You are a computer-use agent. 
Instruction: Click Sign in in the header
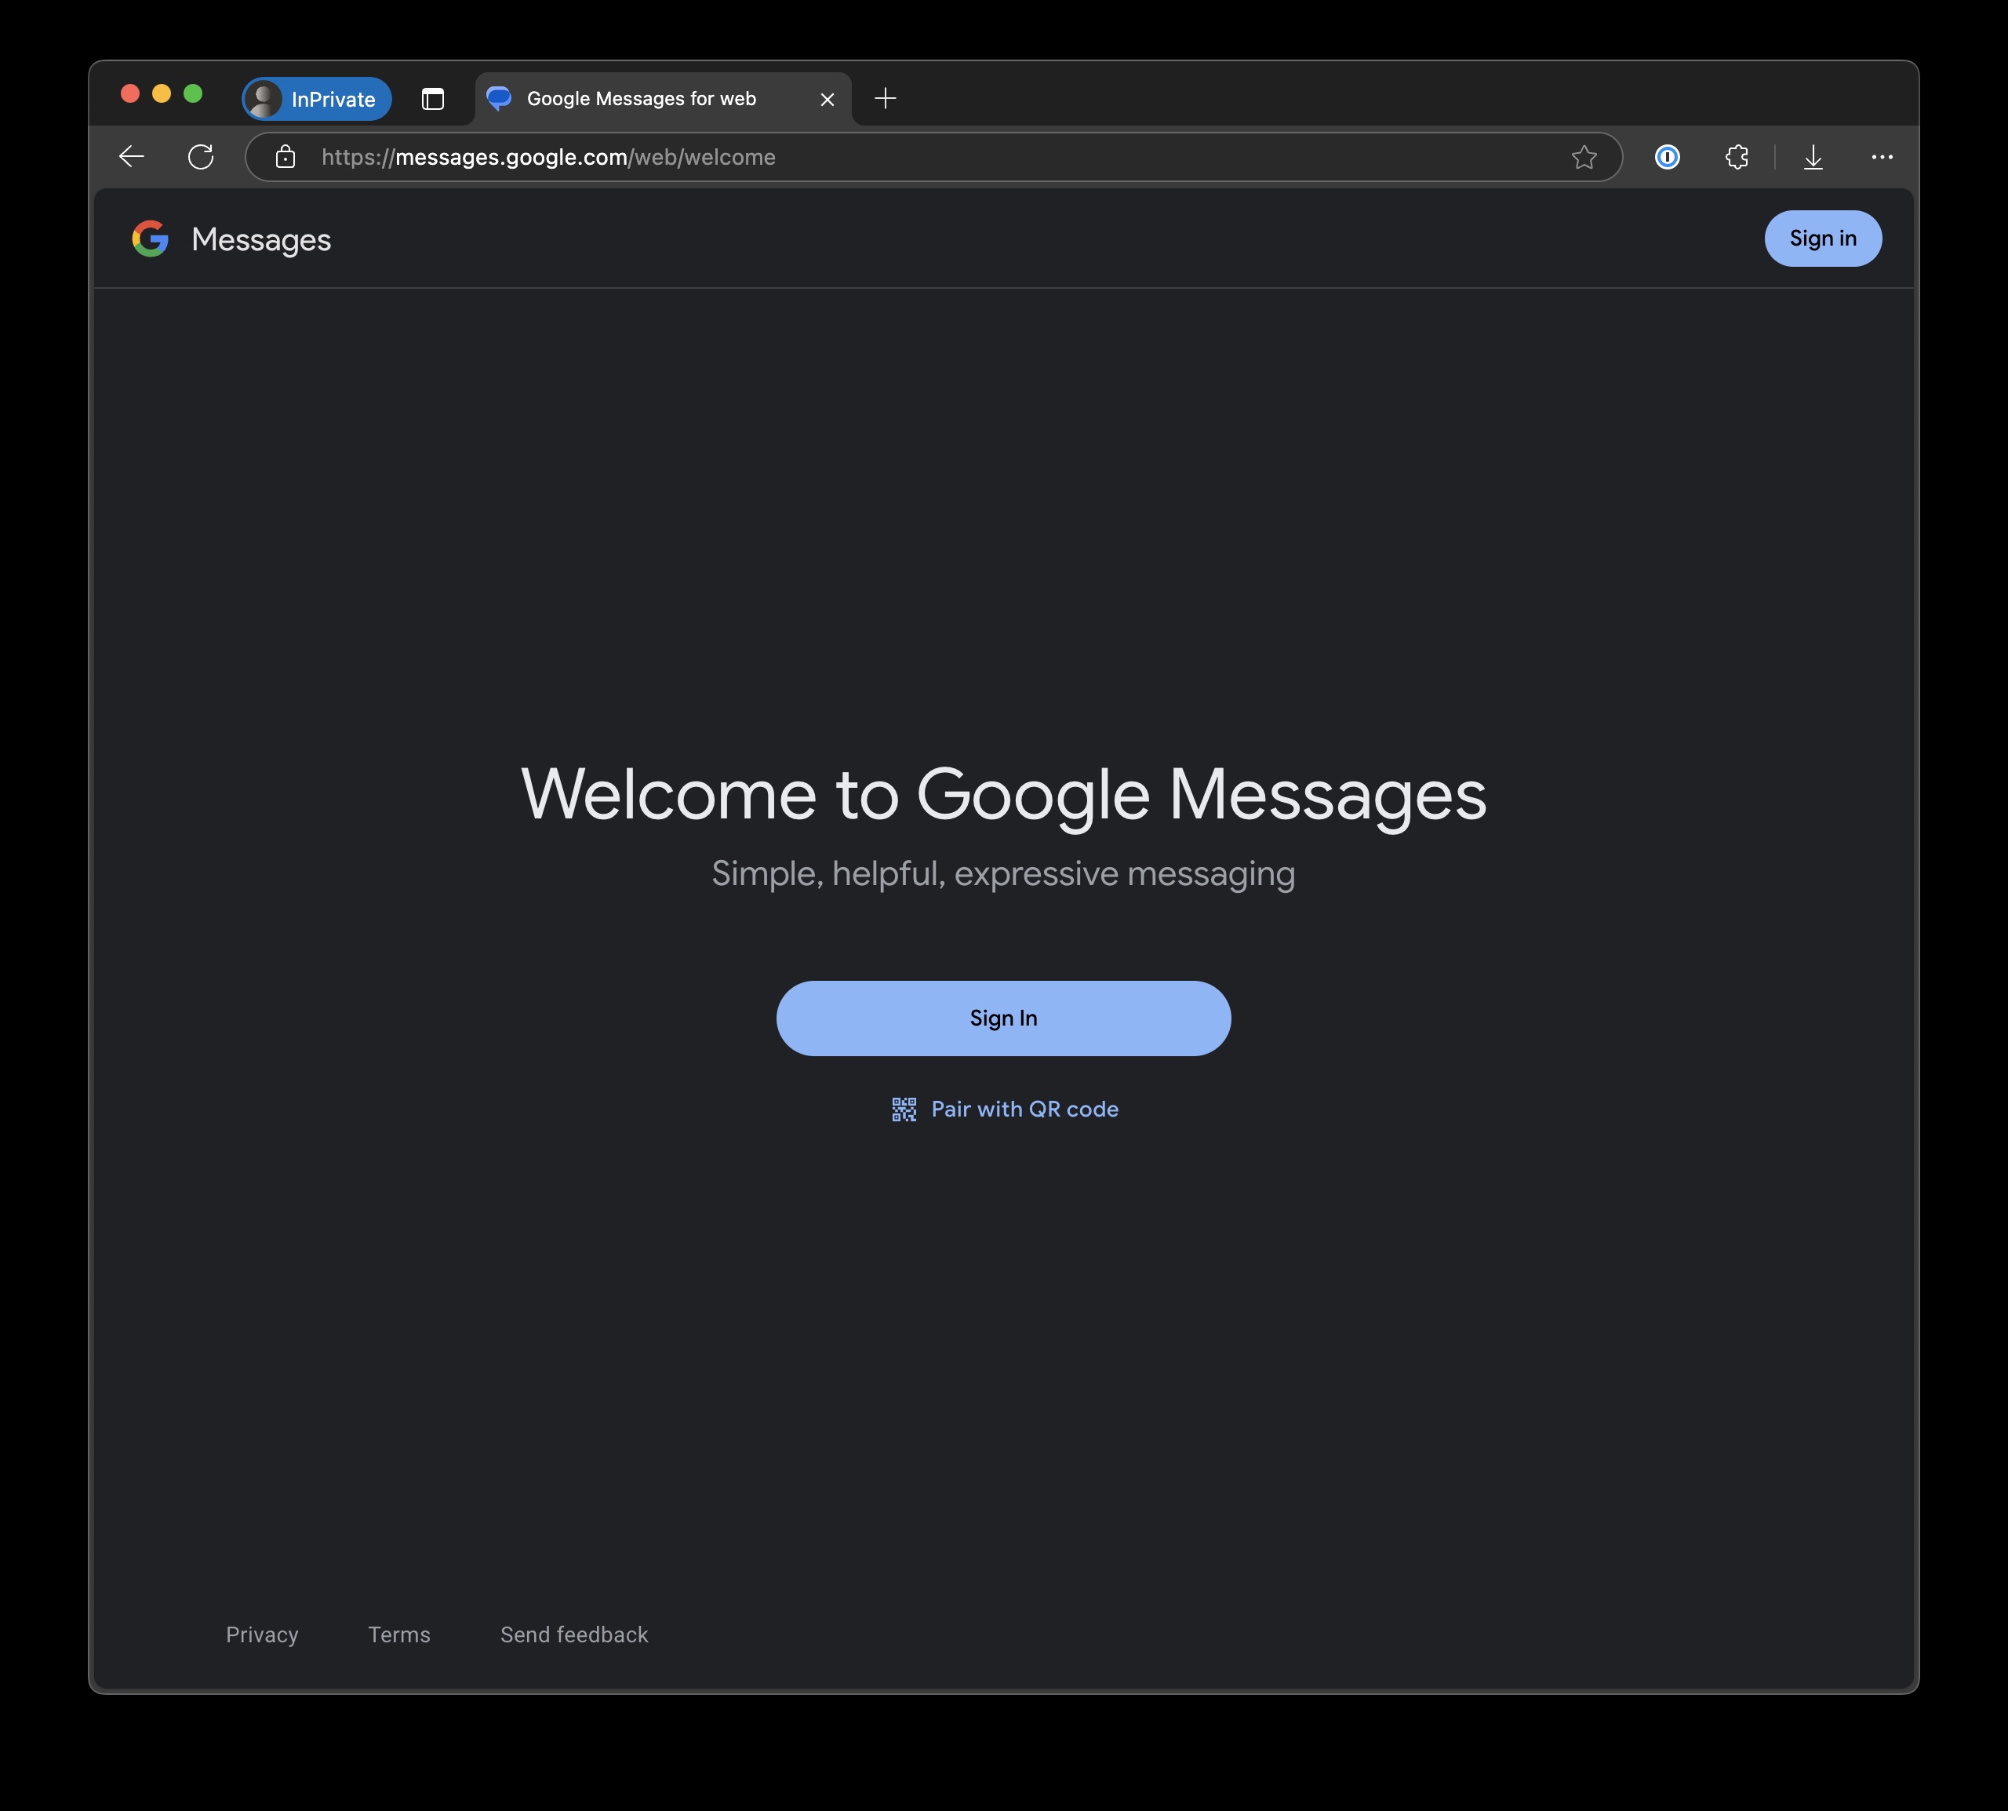[x=1822, y=239]
